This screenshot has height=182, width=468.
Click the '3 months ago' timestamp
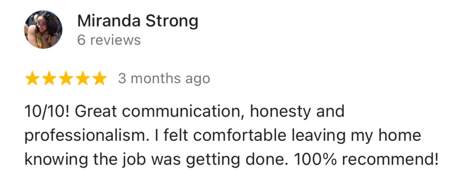(x=164, y=79)
